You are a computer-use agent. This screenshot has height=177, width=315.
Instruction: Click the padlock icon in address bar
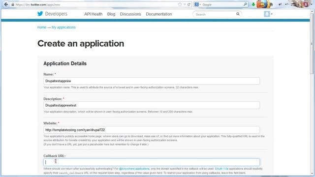tap(13, 4)
